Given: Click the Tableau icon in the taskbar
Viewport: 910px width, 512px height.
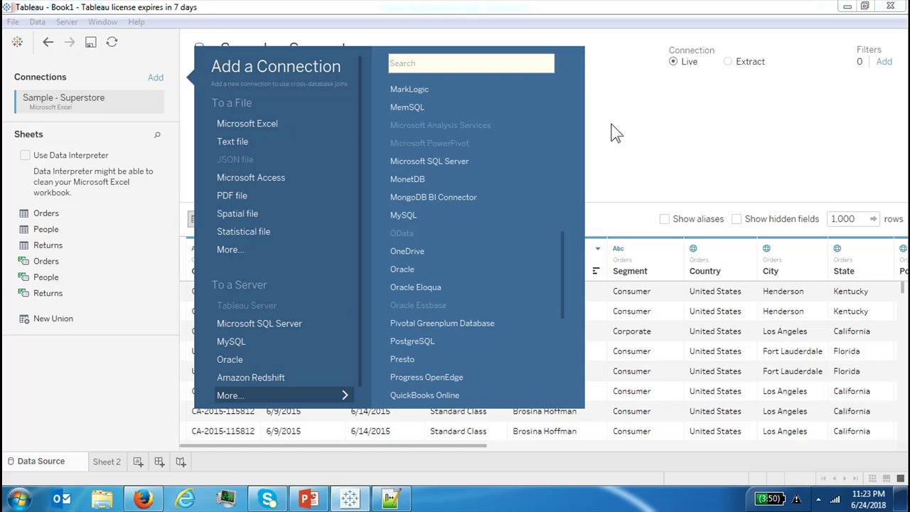Looking at the screenshot, I should pos(350,499).
